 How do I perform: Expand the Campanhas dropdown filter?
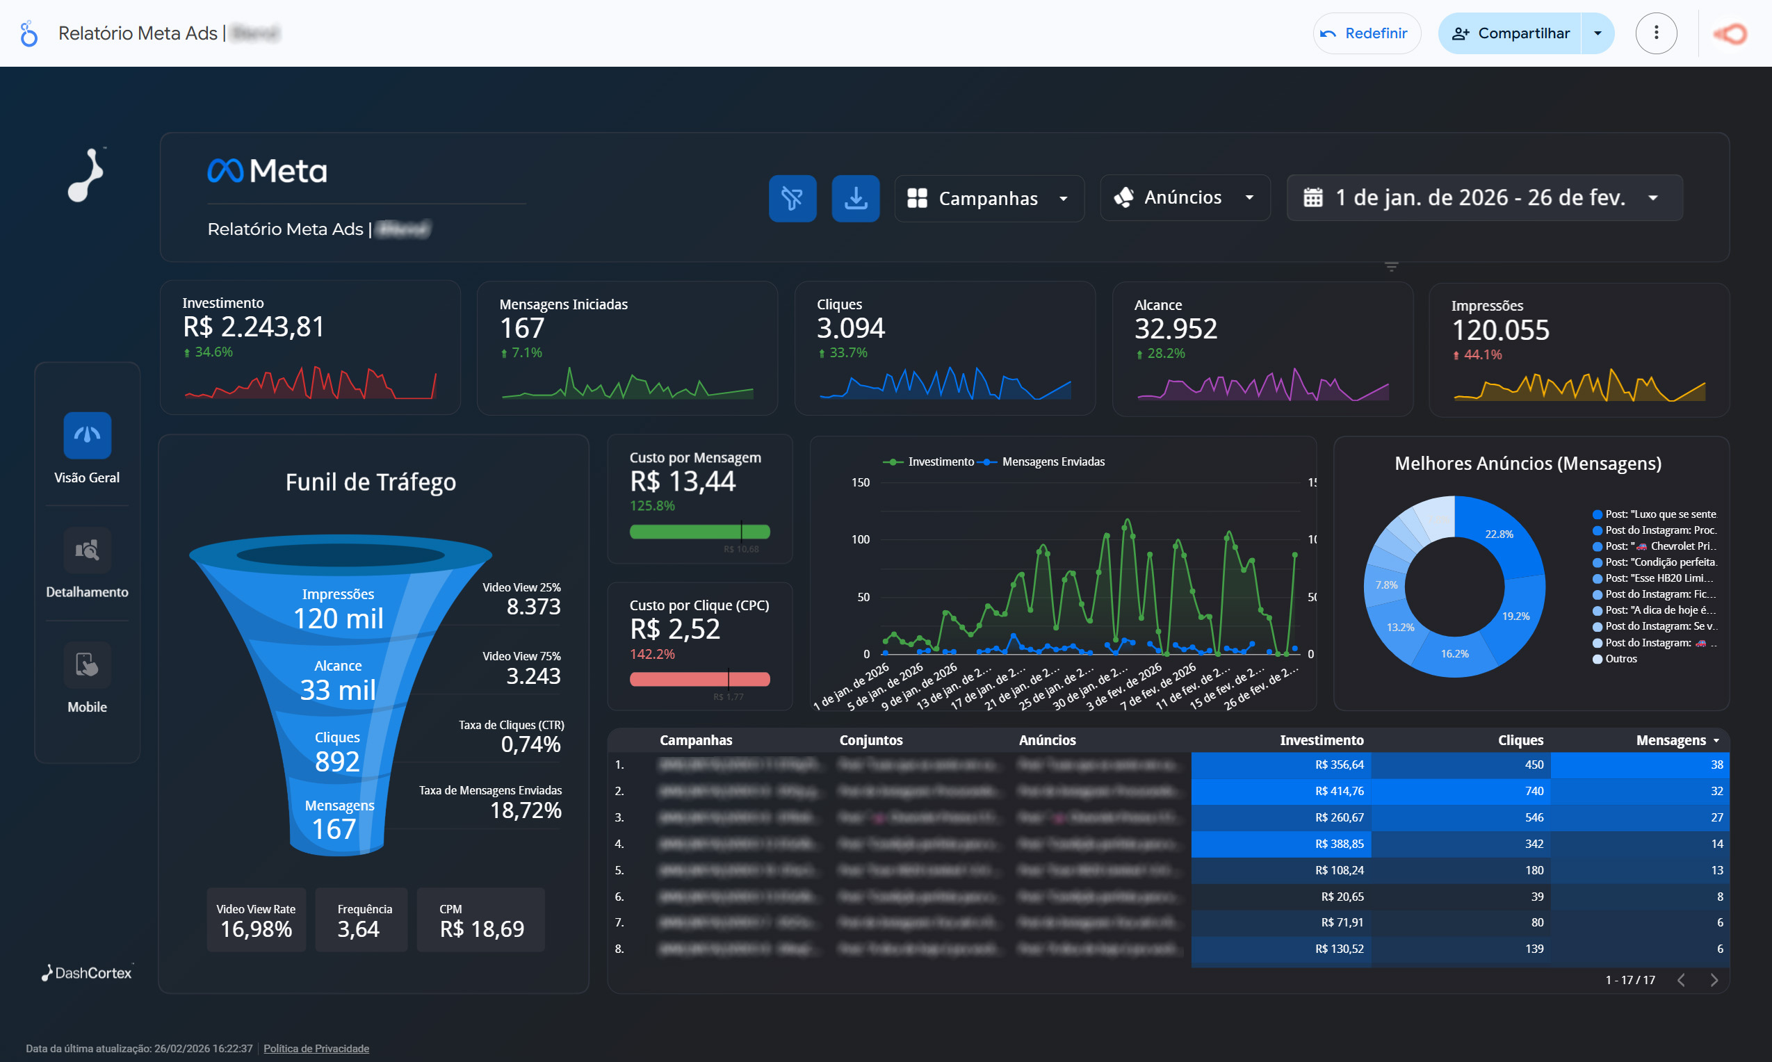click(989, 198)
